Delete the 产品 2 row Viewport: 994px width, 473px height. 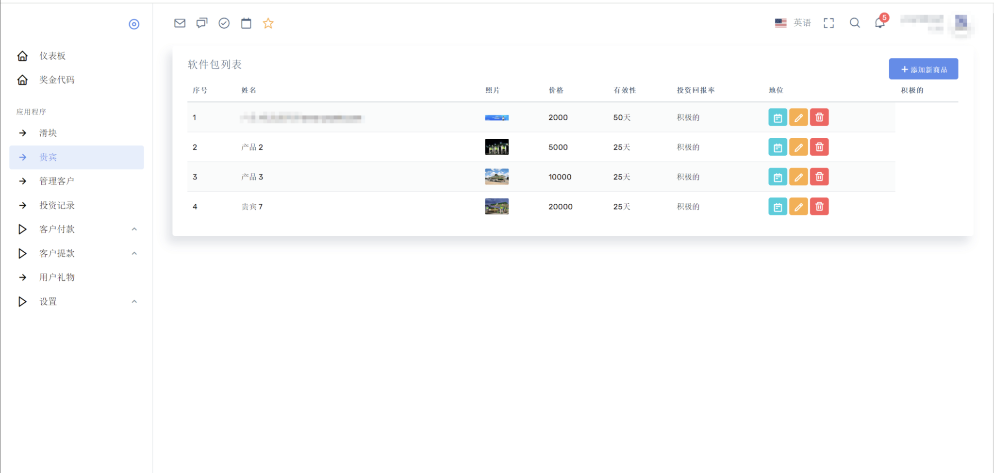[819, 147]
